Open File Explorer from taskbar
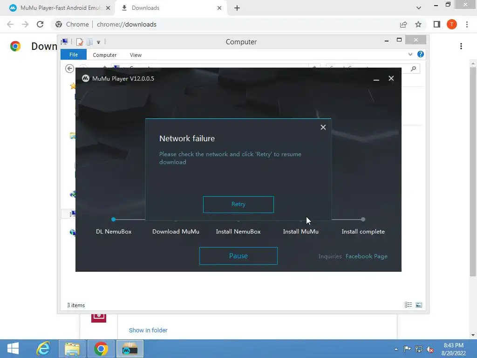477x358 pixels. tap(72, 349)
